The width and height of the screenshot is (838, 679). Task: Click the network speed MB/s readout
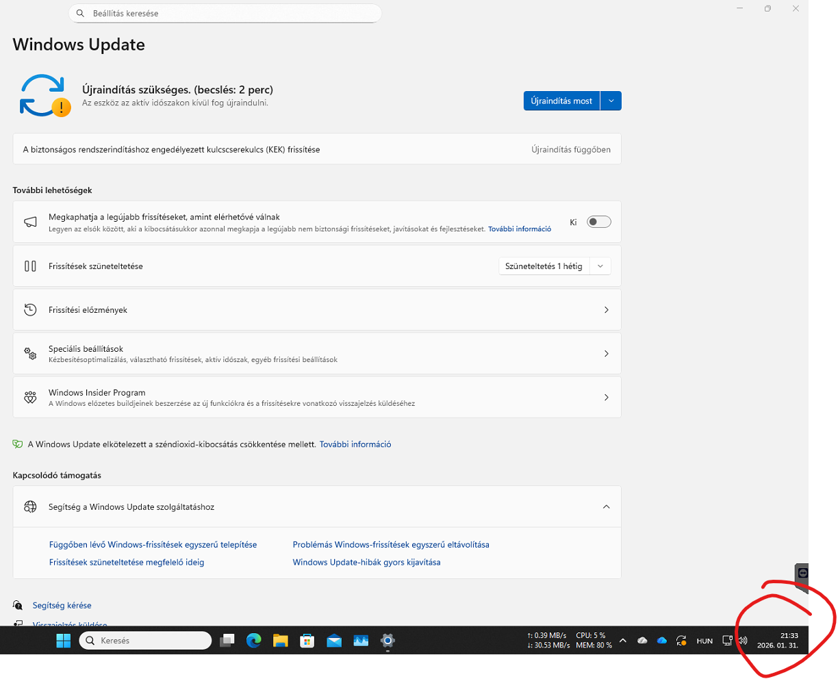coord(548,641)
